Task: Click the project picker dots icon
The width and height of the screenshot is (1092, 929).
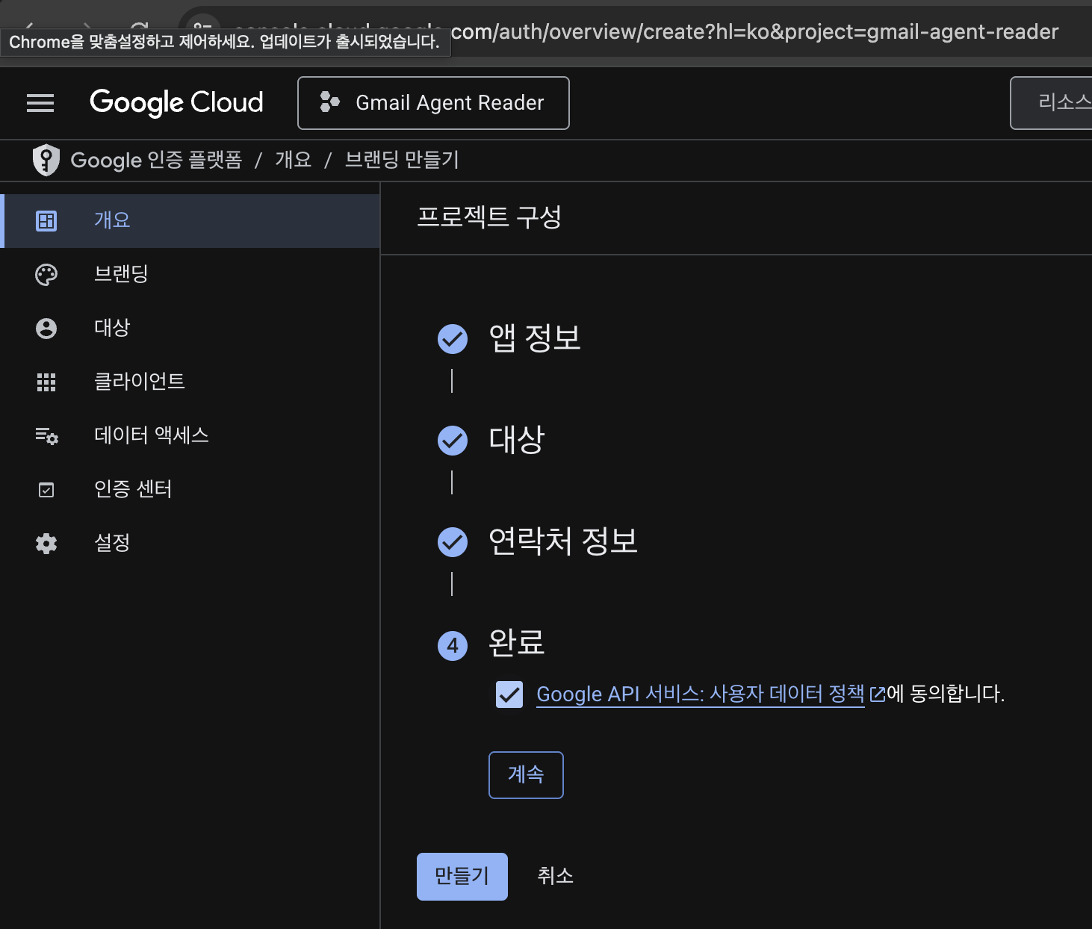Action: tap(329, 102)
